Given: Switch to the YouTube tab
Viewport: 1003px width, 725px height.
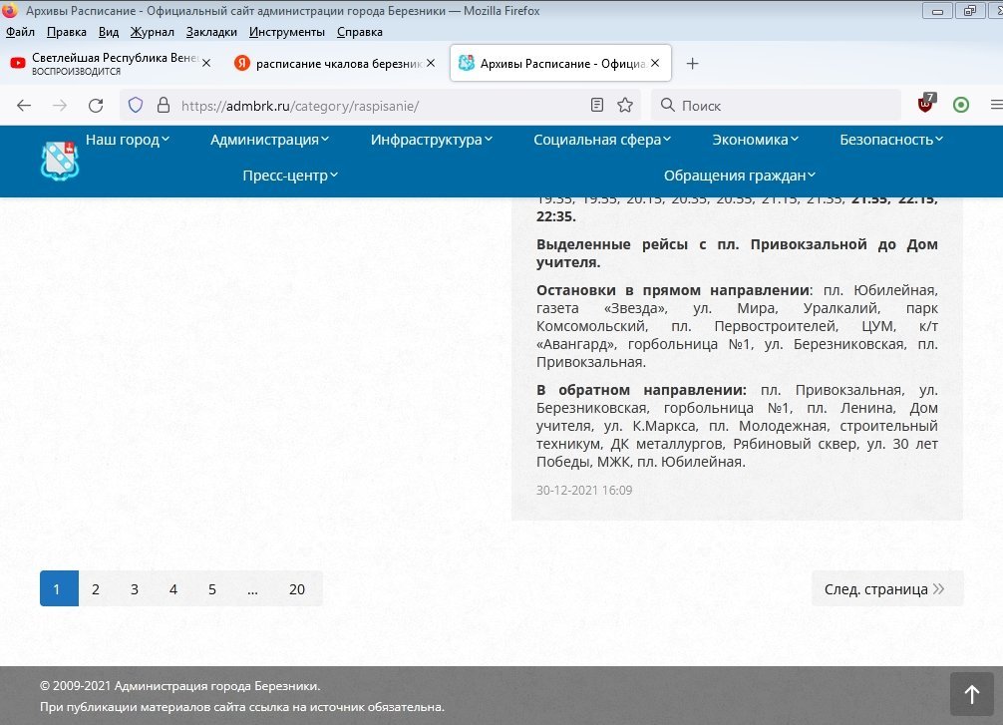Looking at the screenshot, I should (105, 63).
